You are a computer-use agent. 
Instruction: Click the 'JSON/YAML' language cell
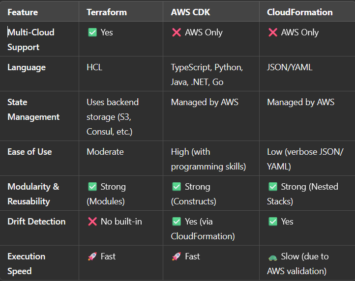[x=290, y=67]
